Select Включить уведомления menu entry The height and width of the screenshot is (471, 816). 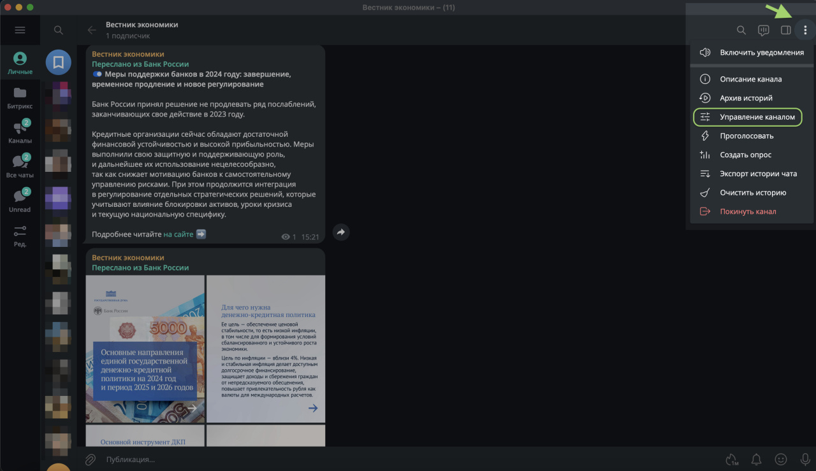(x=752, y=53)
